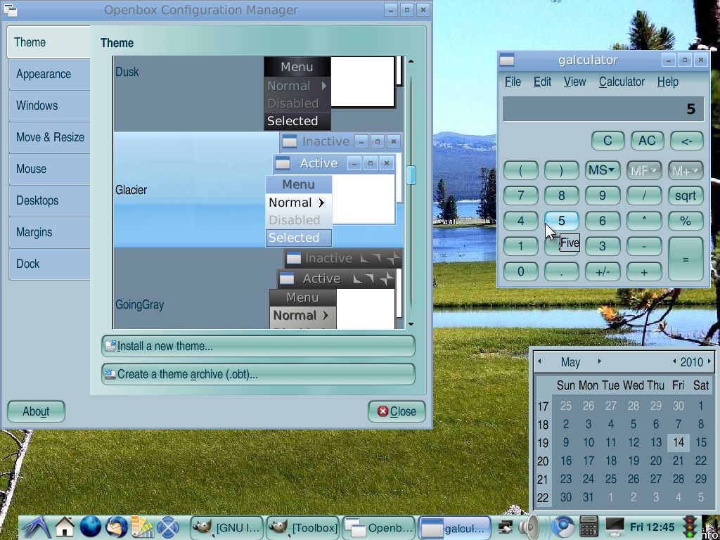Select May 22 in the calendar
The height and width of the screenshot is (540, 720).
pyautogui.click(x=701, y=461)
